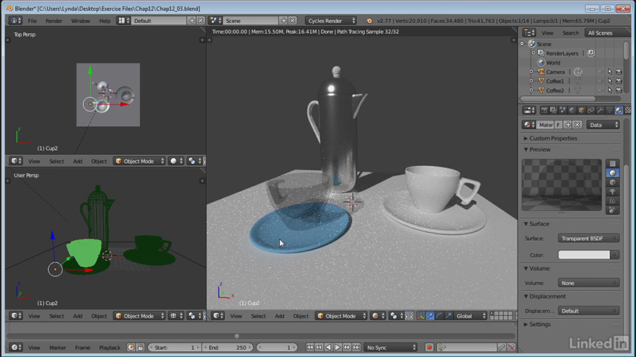
Task: Click the World icon in outliner
Action: [541, 62]
